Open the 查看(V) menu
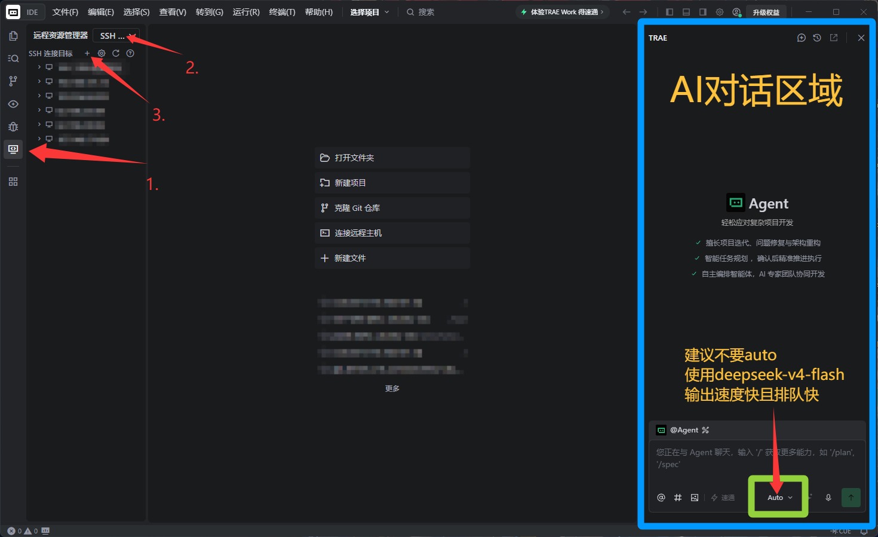878x537 pixels. tap(173, 12)
